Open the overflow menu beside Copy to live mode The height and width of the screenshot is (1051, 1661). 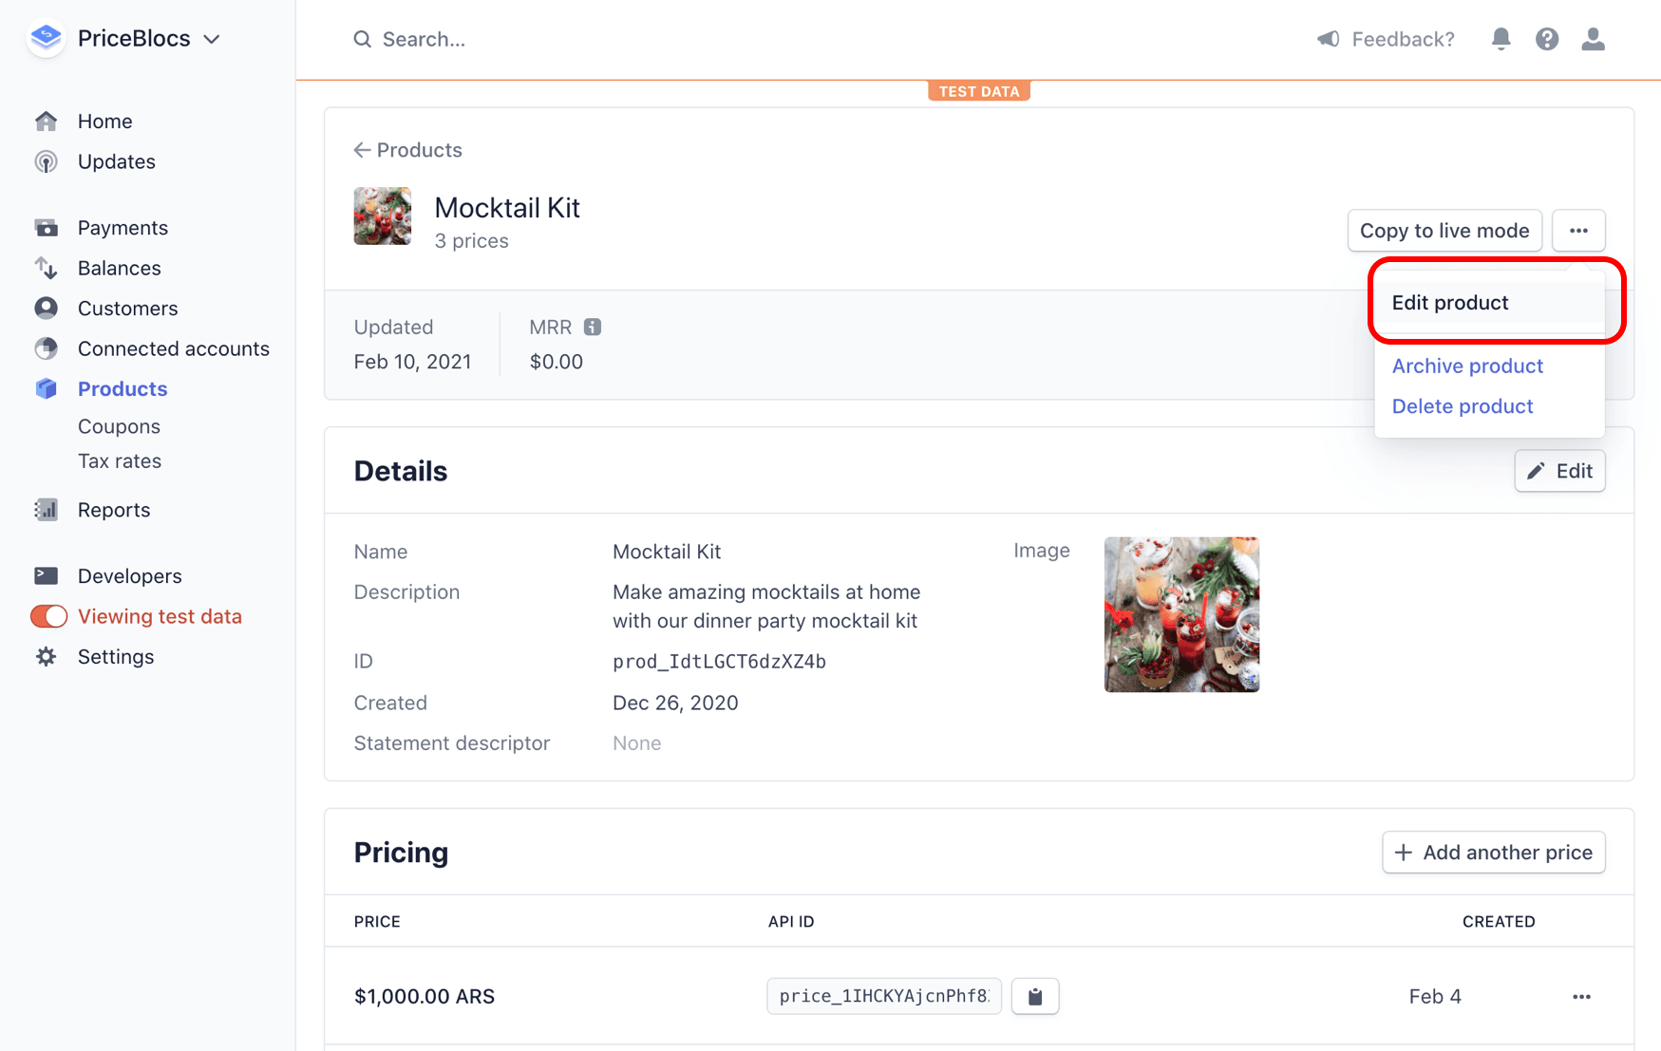pos(1578,230)
